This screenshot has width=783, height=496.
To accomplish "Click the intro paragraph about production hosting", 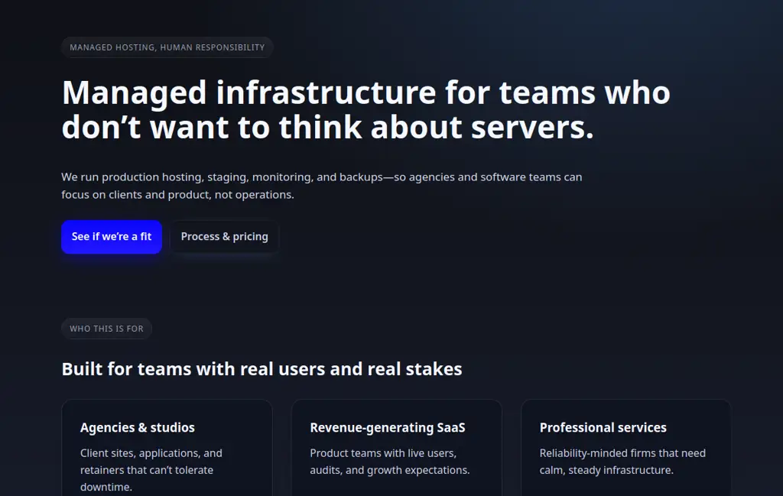I will pos(321,185).
